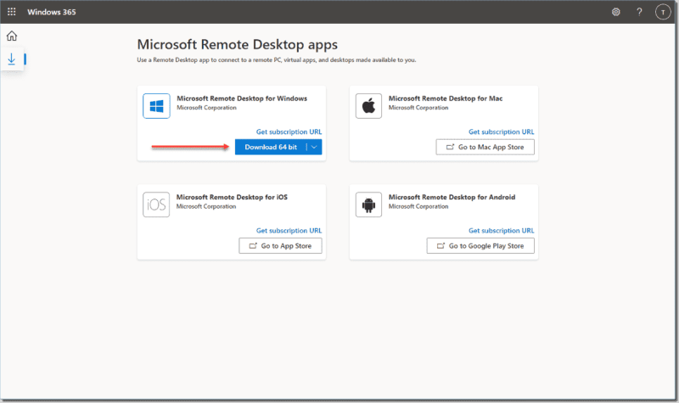Screen dimensions: 679x403
Task: Expand the Download 64 bit dropdown arrow
Action: coord(314,147)
